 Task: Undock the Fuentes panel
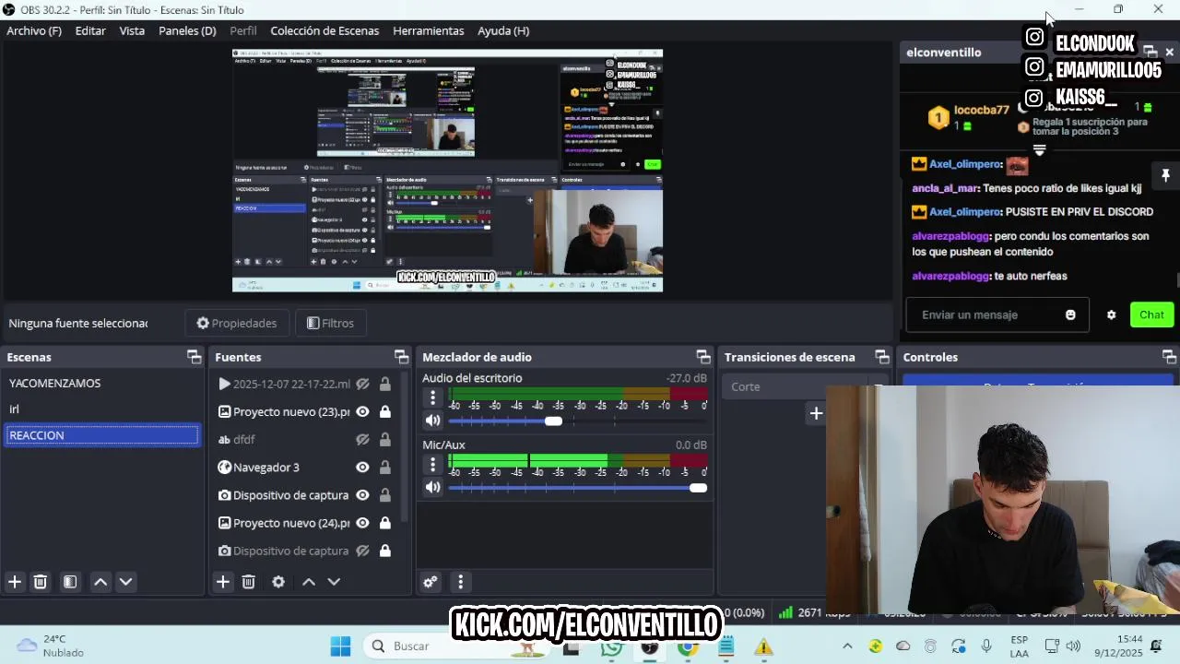pos(401,357)
